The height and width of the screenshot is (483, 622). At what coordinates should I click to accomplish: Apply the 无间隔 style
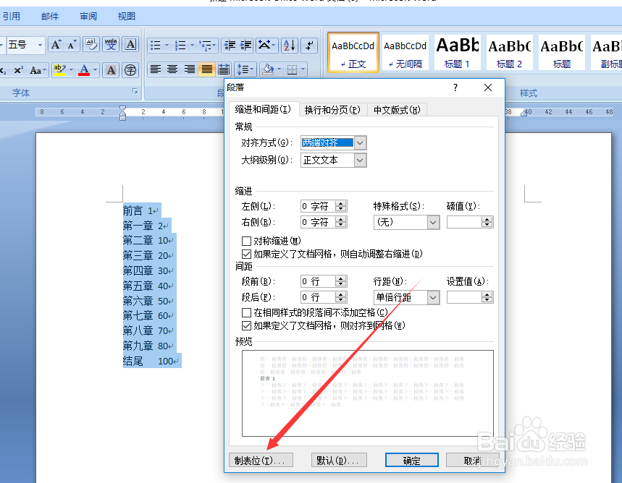click(405, 52)
